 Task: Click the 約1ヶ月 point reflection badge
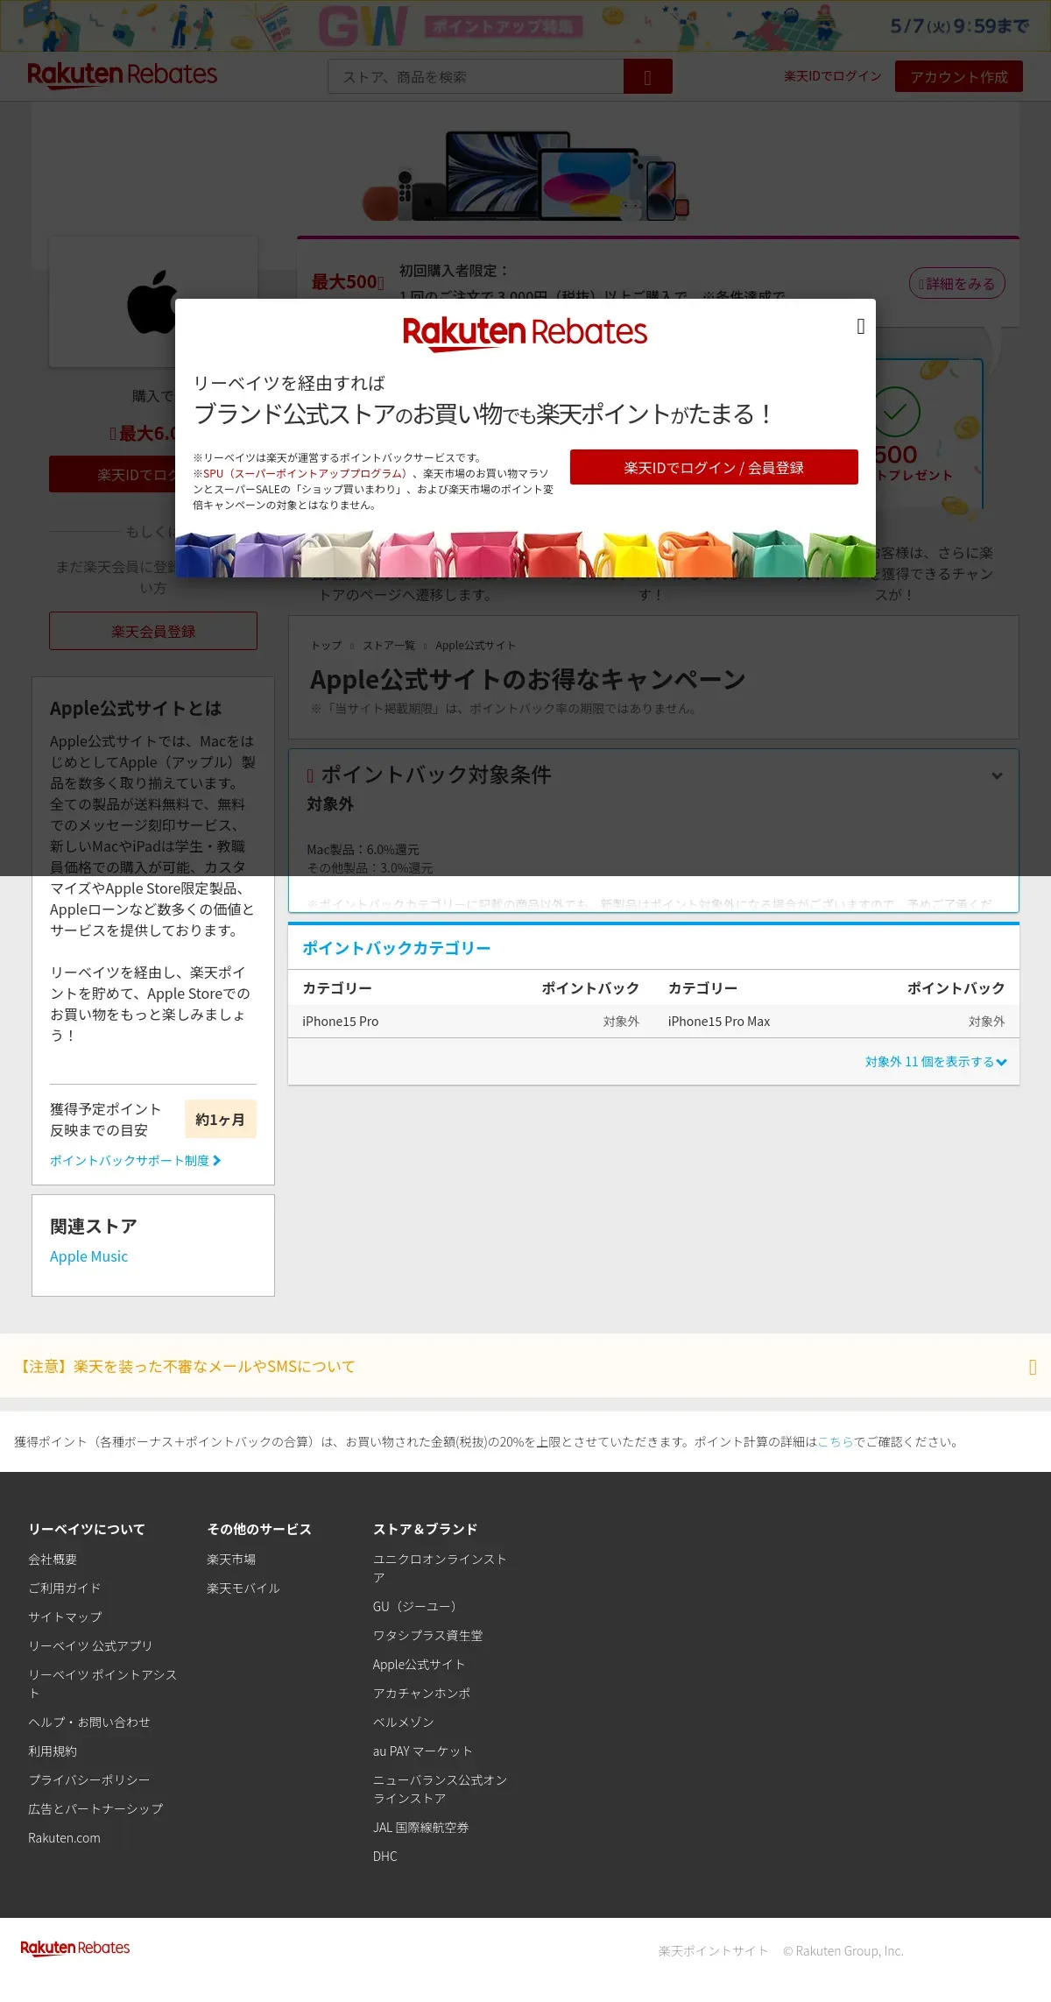pos(221,1120)
